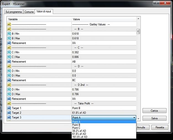
Task: Switch to the Comune tab
Action: click(x=29, y=12)
